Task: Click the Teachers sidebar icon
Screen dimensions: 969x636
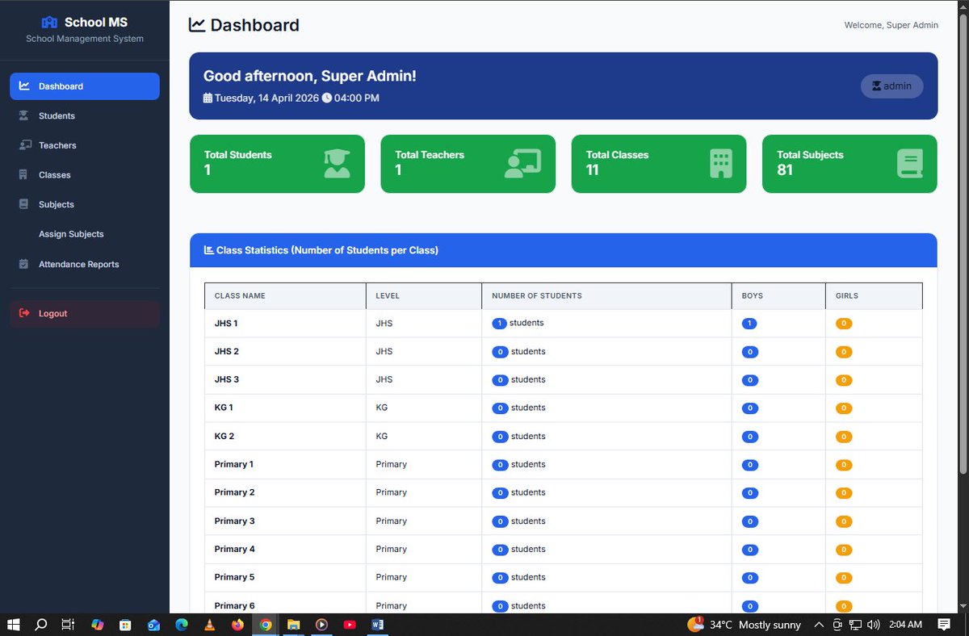Action: click(24, 145)
